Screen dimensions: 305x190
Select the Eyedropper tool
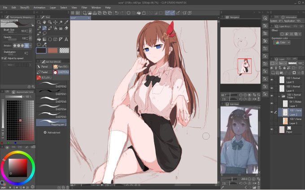(66, 22)
